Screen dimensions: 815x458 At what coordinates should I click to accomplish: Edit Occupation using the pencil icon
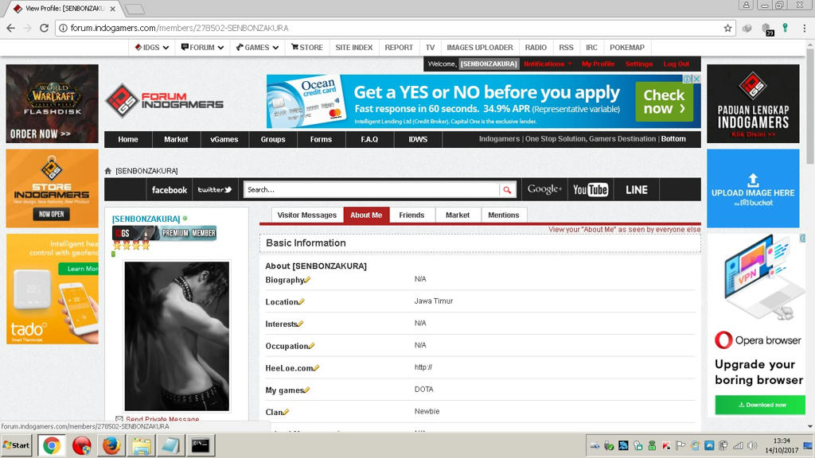(311, 346)
